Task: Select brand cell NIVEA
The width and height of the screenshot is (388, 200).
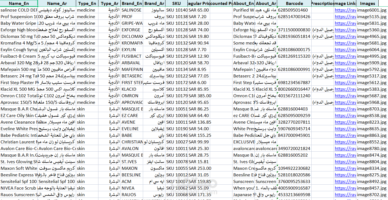Action: (132, 188)
